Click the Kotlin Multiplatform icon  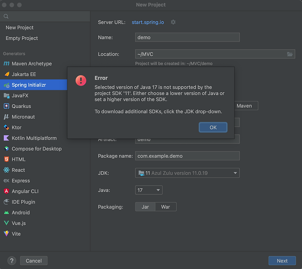pos(6,138)
